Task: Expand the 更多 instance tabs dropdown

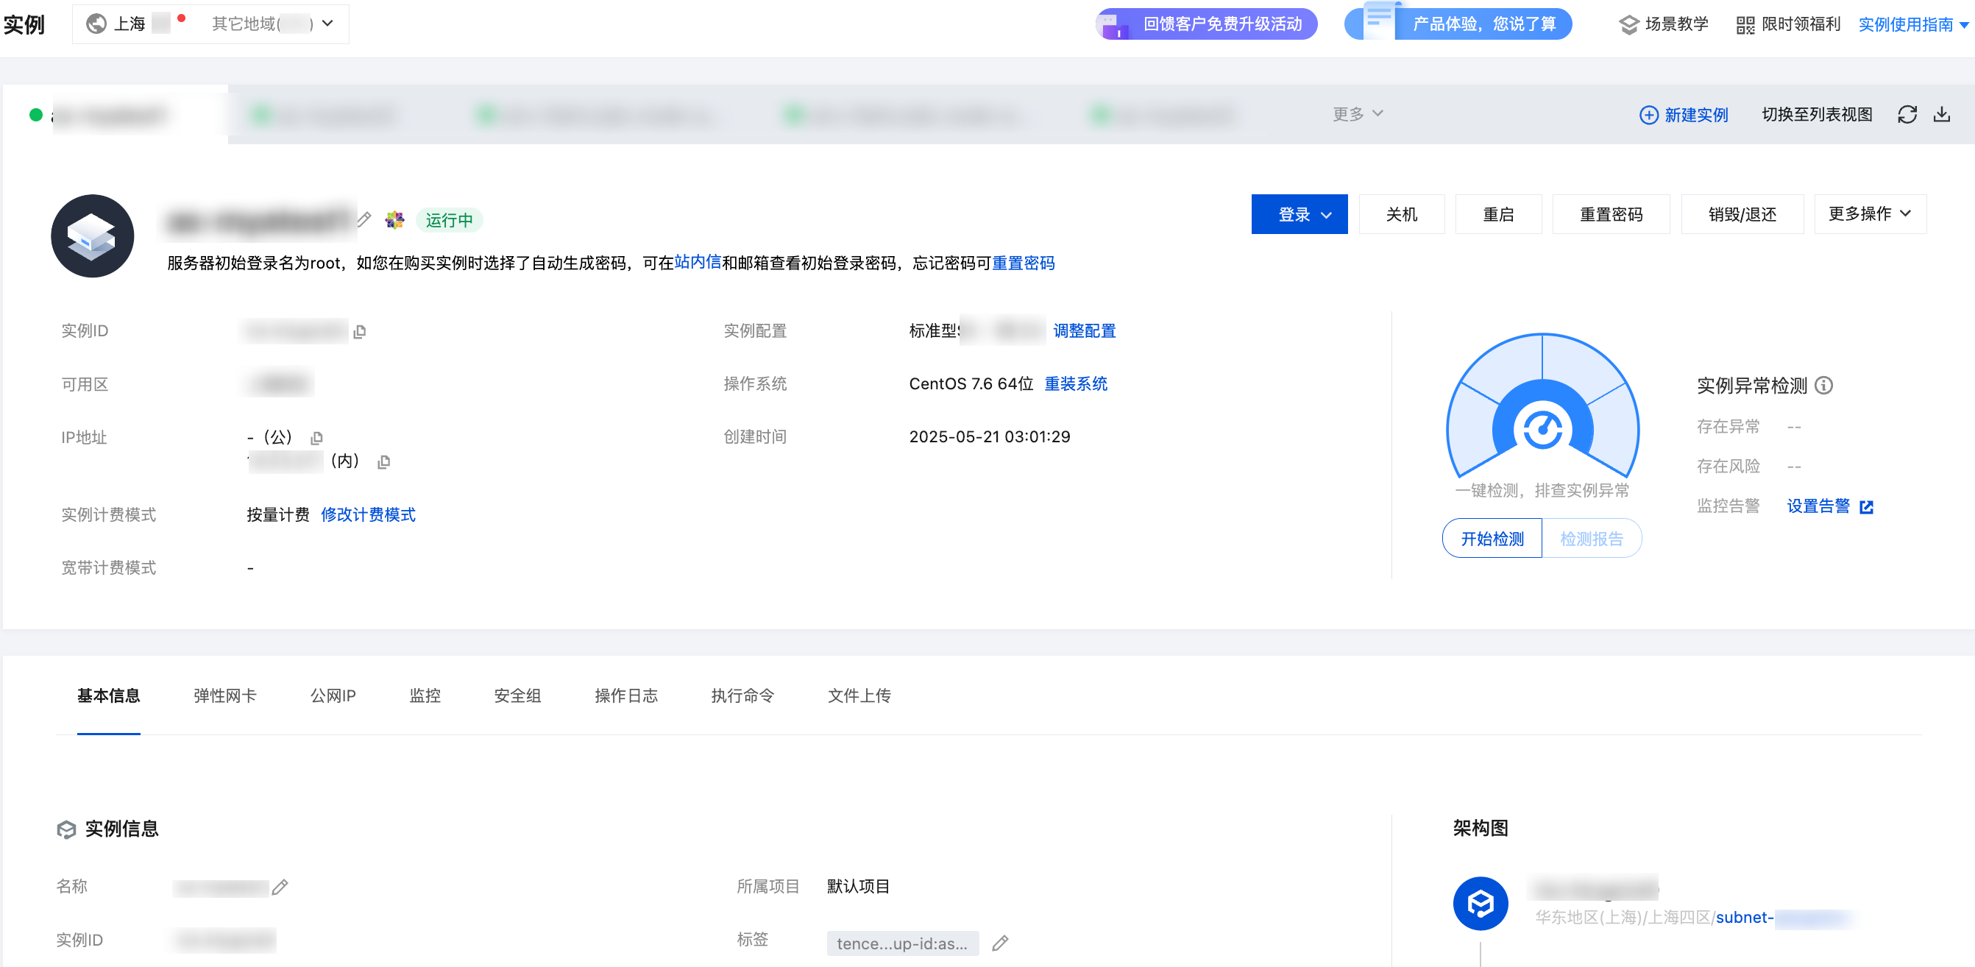Action: coord(1357,114)
